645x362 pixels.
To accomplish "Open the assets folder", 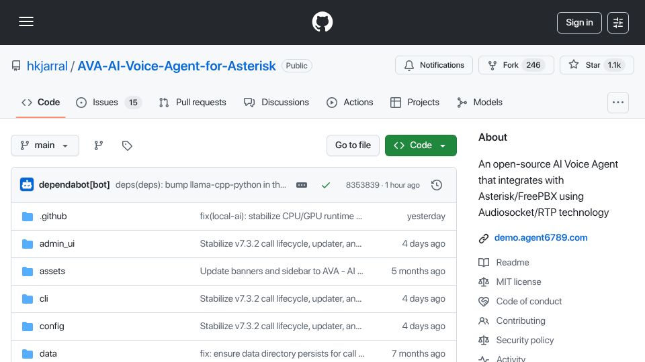I will [52, 271].
